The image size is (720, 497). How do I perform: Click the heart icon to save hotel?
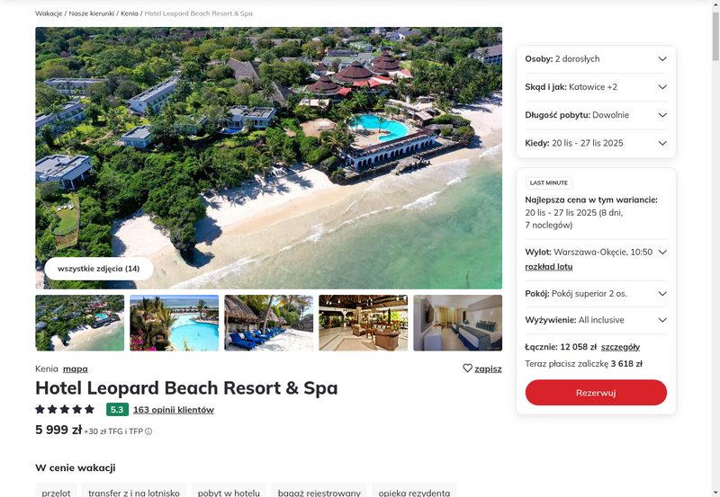(x=467, y=368)
